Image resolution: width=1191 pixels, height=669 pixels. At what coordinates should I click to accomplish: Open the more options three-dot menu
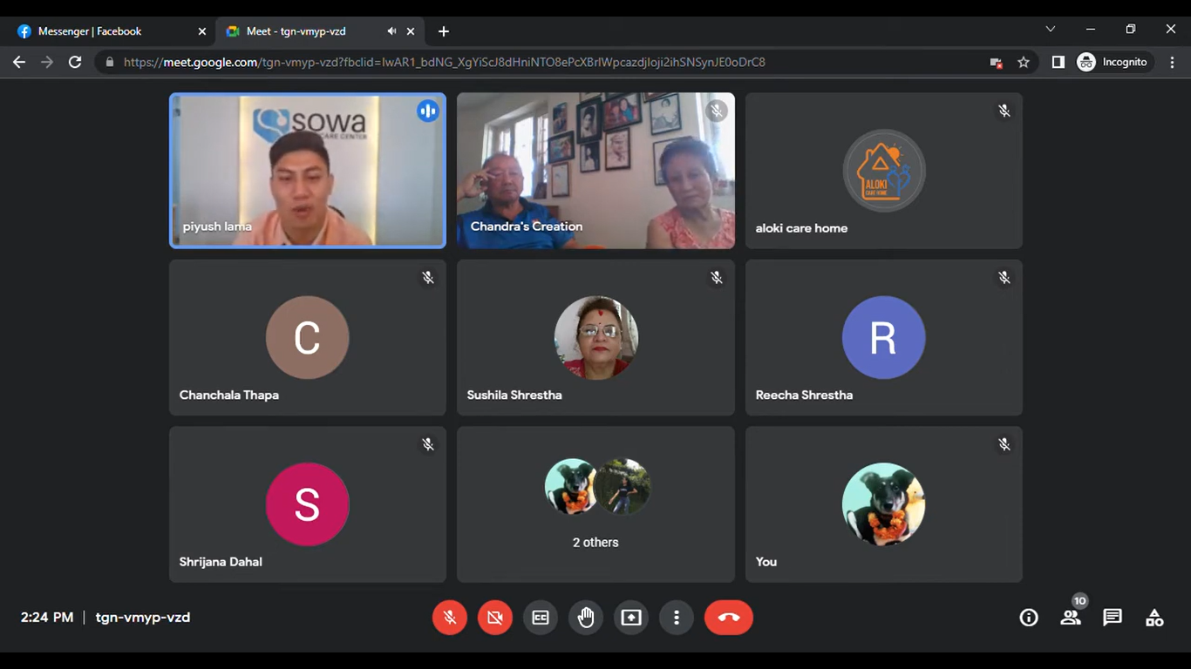677,618
